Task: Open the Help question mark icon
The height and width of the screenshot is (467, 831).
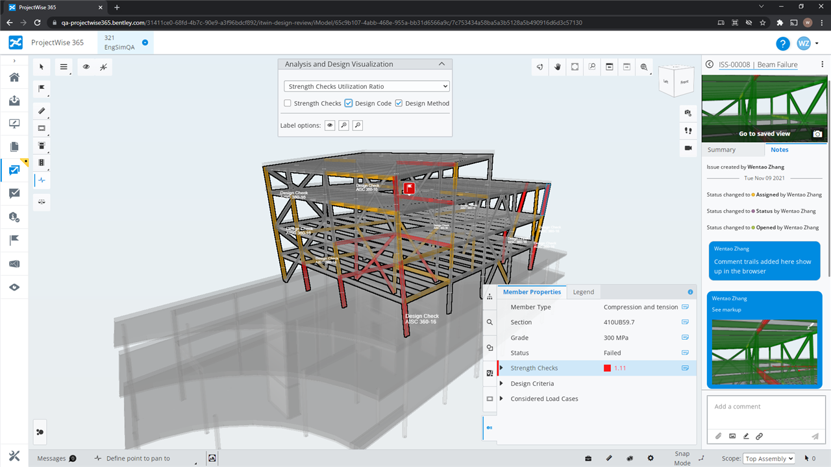Action: coord(783,43)
